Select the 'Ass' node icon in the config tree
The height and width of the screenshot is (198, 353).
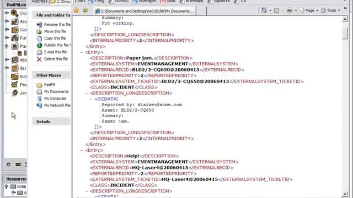(15, 21)
